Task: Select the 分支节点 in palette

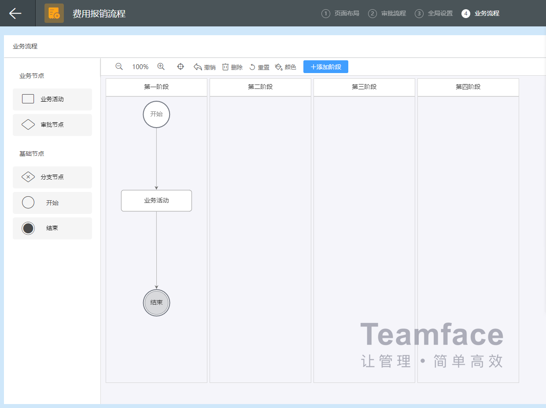Action: click(x=52, y=177)
